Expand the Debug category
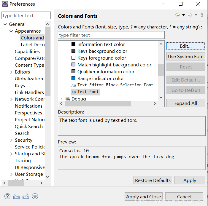This screenshot has width=208, height=206. 62,99
